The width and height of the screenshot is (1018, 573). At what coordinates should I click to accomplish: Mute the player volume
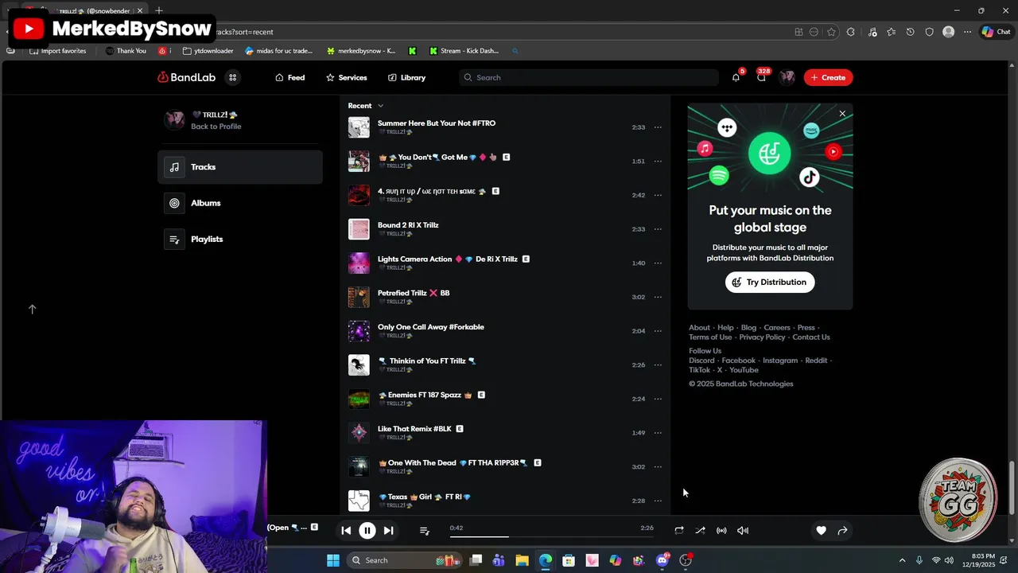743,531
